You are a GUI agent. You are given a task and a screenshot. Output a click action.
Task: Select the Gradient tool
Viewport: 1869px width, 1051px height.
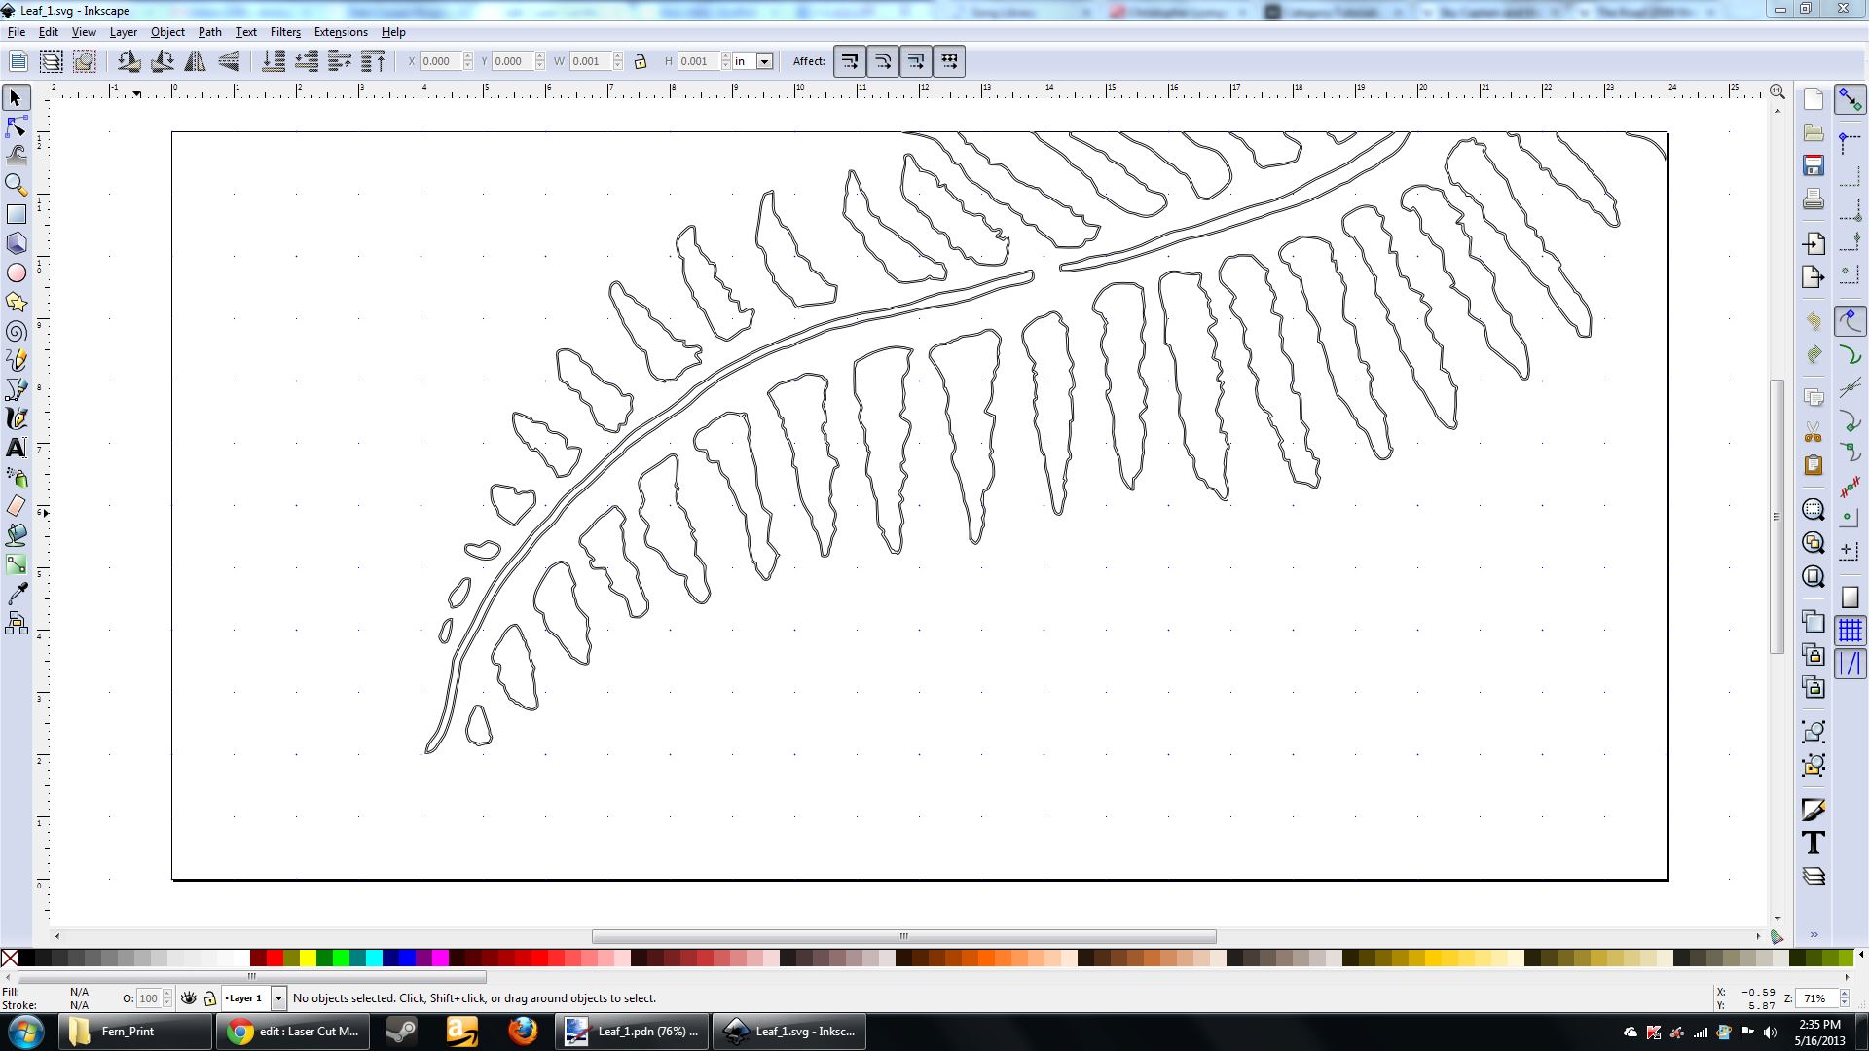click(x=17, y=564)
